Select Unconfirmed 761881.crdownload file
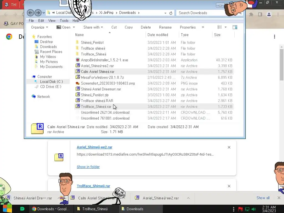 coord(105,118)
